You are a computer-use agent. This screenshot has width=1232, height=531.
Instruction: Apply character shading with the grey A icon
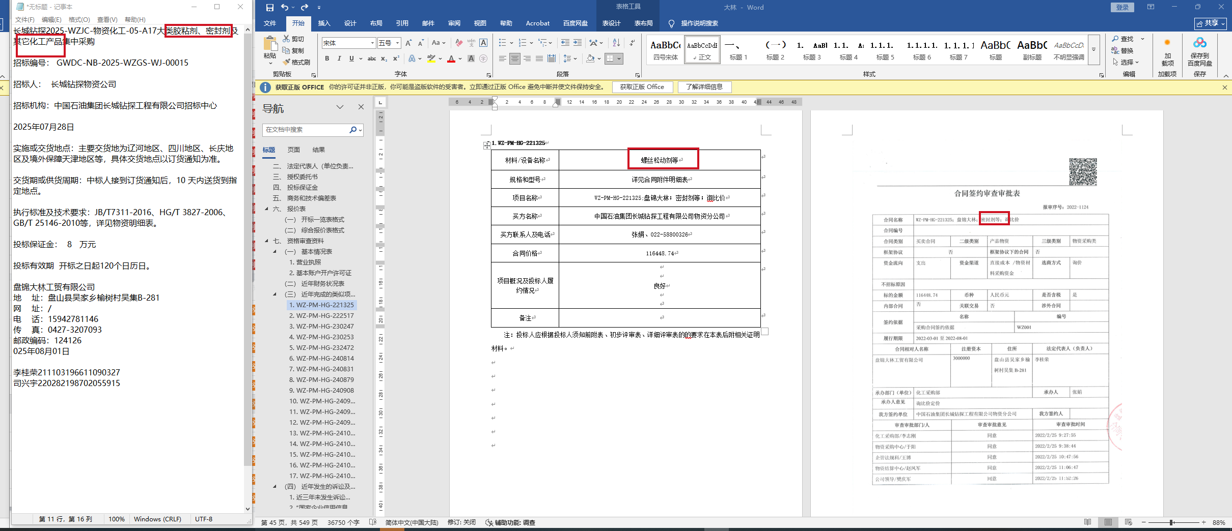coord(471,58)
